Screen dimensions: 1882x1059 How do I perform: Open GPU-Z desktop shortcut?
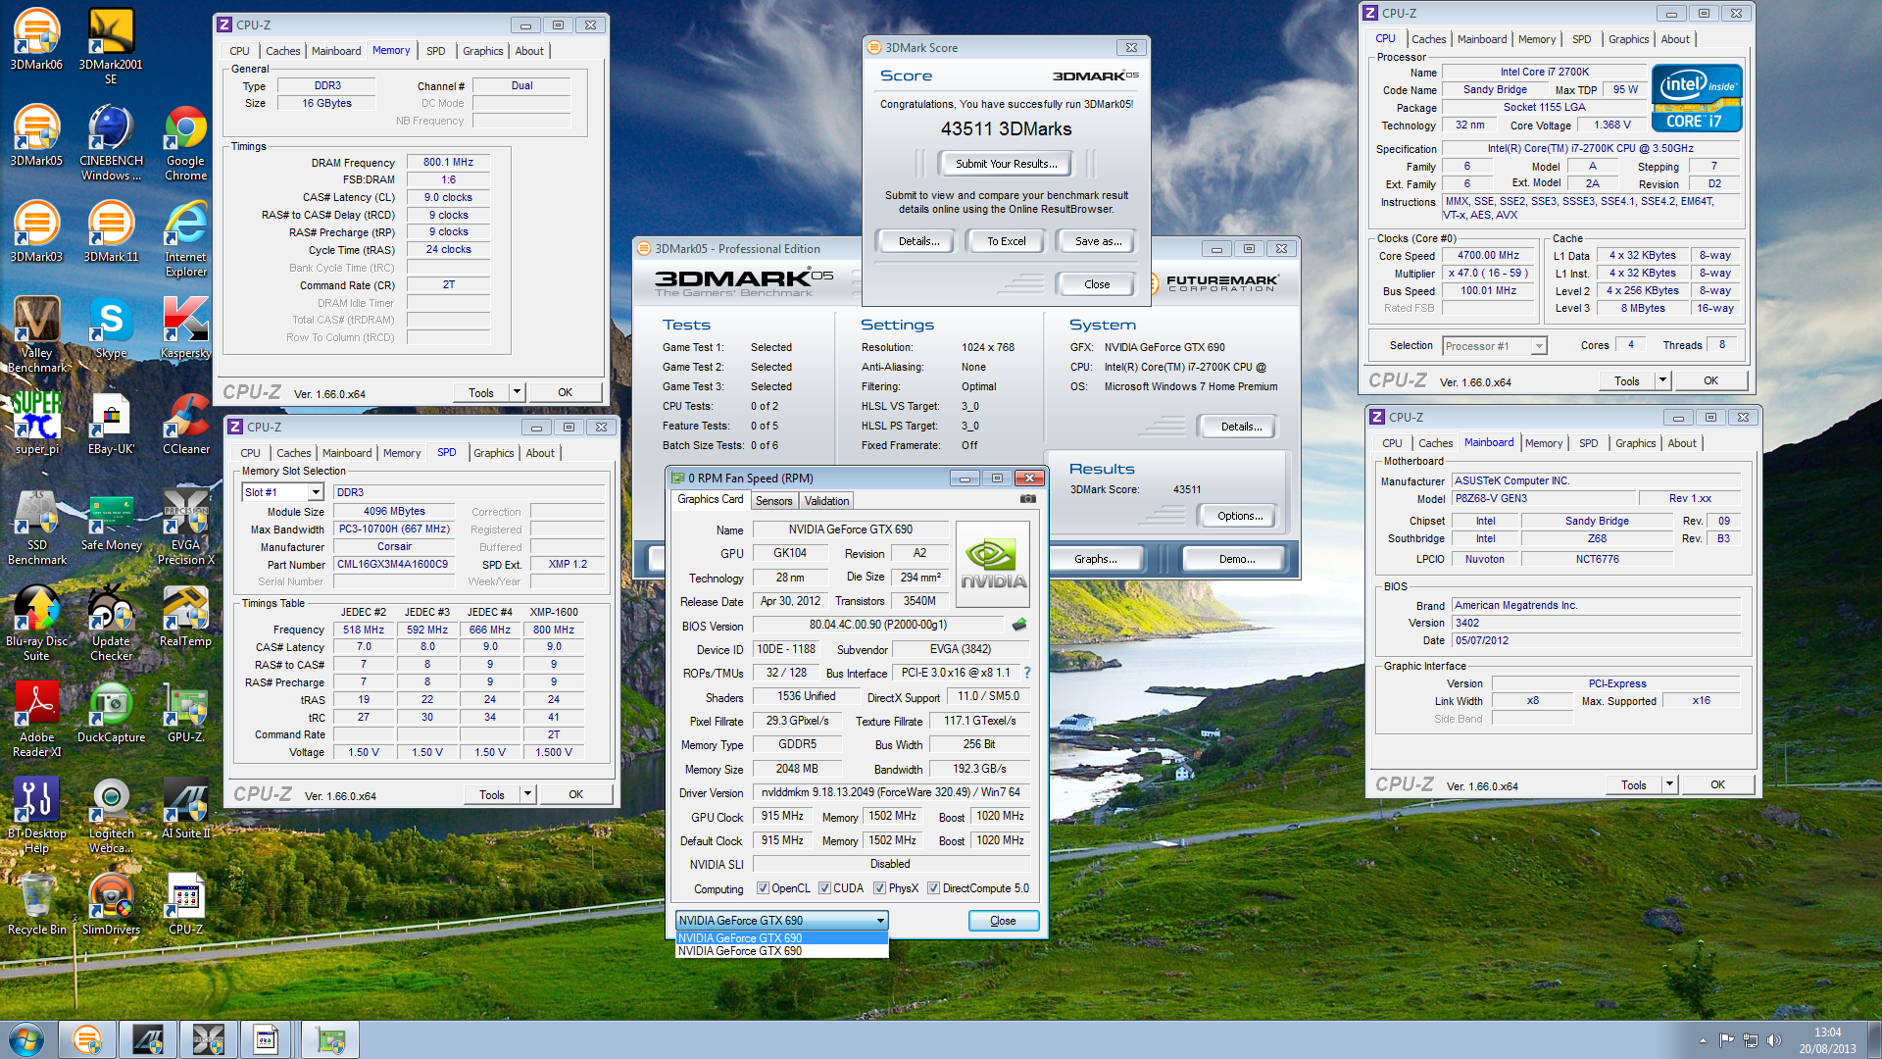(x=185, y=712)
